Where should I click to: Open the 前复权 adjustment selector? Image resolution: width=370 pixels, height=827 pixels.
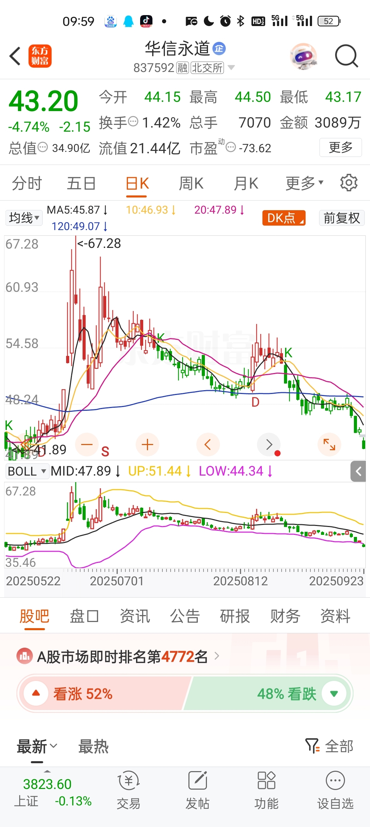[x=342, y=218]
